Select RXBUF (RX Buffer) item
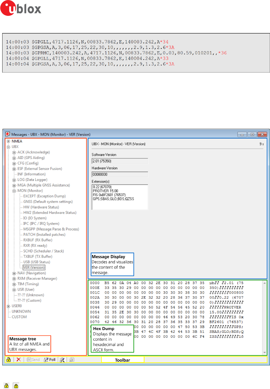Screen dimensions: 270x389 click(x=38, y=240)
